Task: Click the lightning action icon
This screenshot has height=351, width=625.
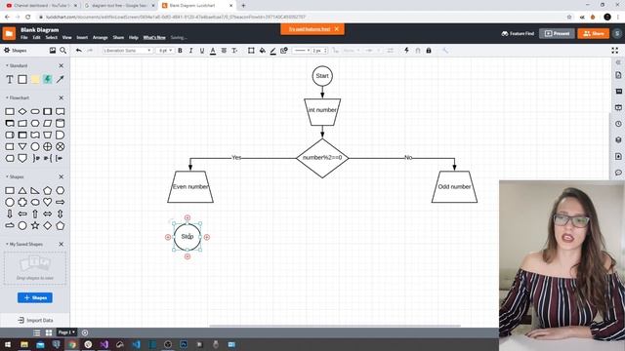Action: tap(406, 50)
